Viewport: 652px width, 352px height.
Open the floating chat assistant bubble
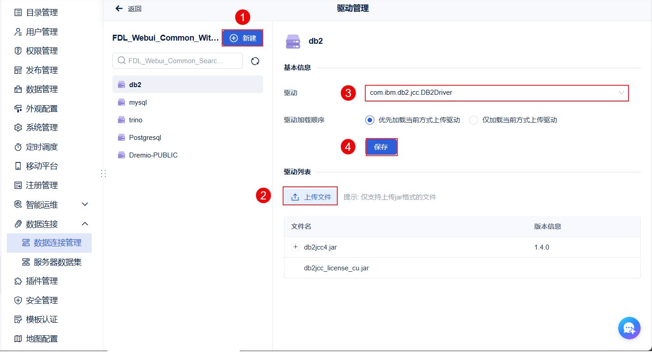[629, 328]
